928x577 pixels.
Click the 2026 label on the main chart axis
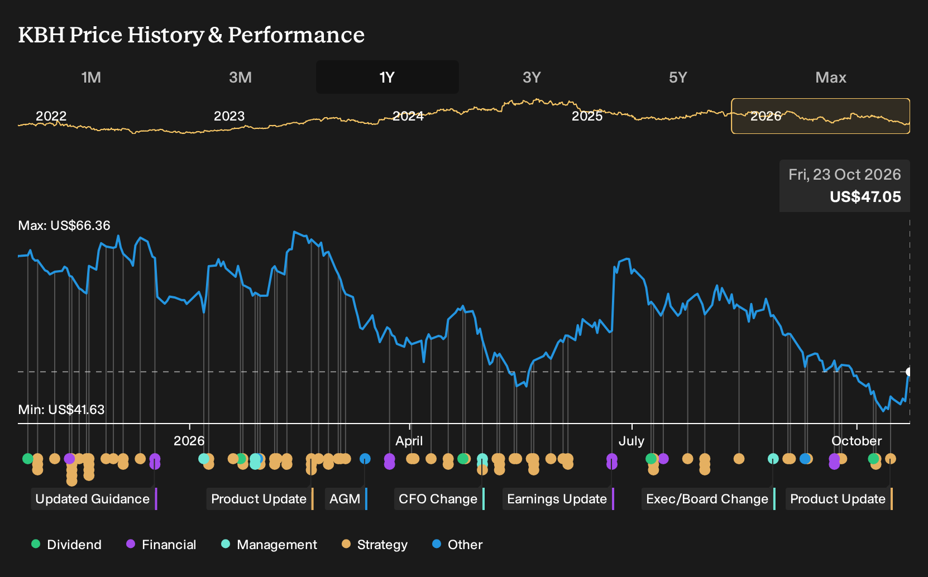point(189,441)
